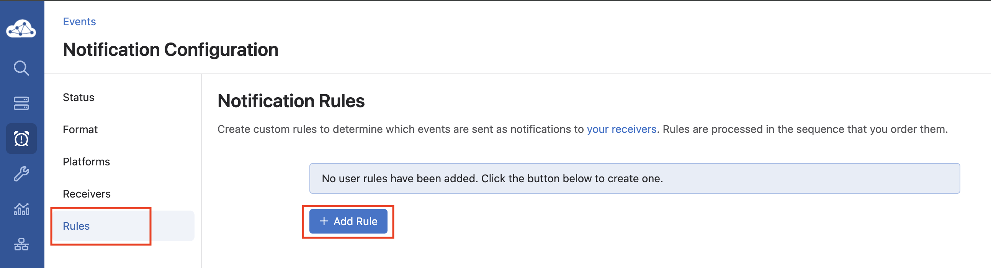Open the "your receivers" link
The height and width of the screenshot is (268, 991).
pyautogui.click(x=621, y=129)
